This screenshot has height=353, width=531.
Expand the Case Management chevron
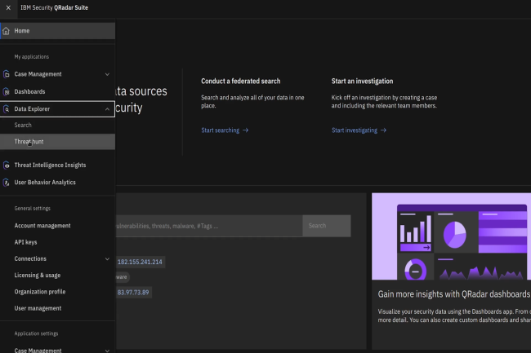107,74
